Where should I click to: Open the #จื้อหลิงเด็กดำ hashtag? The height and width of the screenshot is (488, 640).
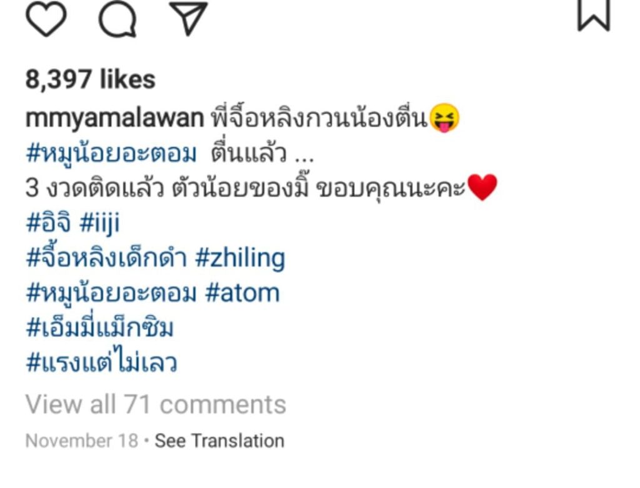106,258
